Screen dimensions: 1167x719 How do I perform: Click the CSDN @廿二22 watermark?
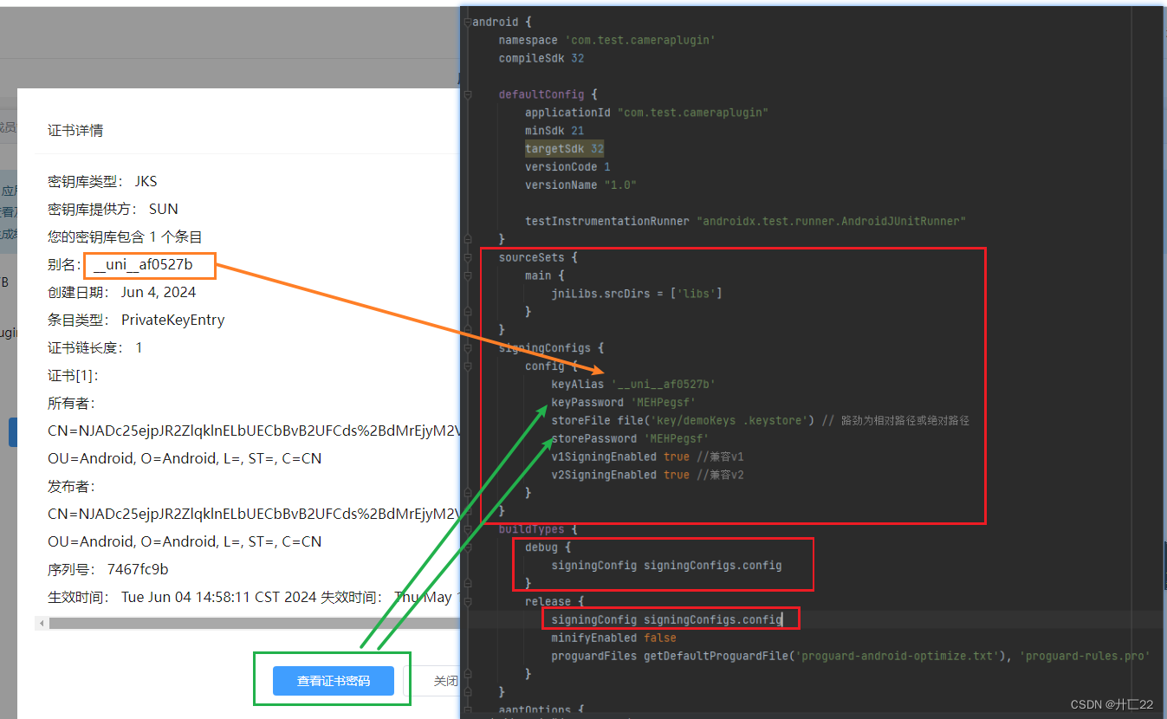click(1112, 703)
